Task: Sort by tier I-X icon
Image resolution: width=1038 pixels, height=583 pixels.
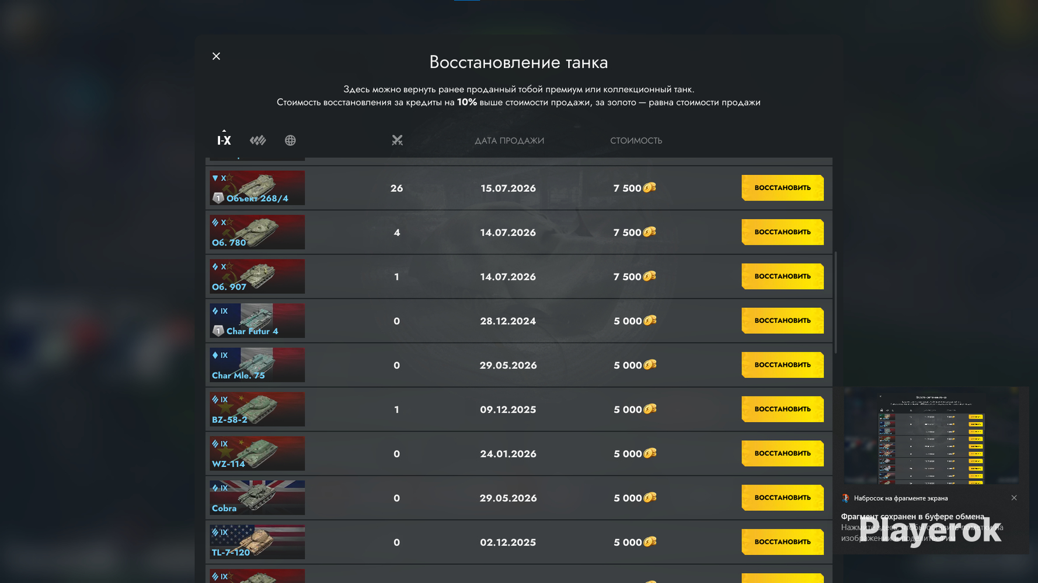Action: pyautogui.click(x=224, y=139)
